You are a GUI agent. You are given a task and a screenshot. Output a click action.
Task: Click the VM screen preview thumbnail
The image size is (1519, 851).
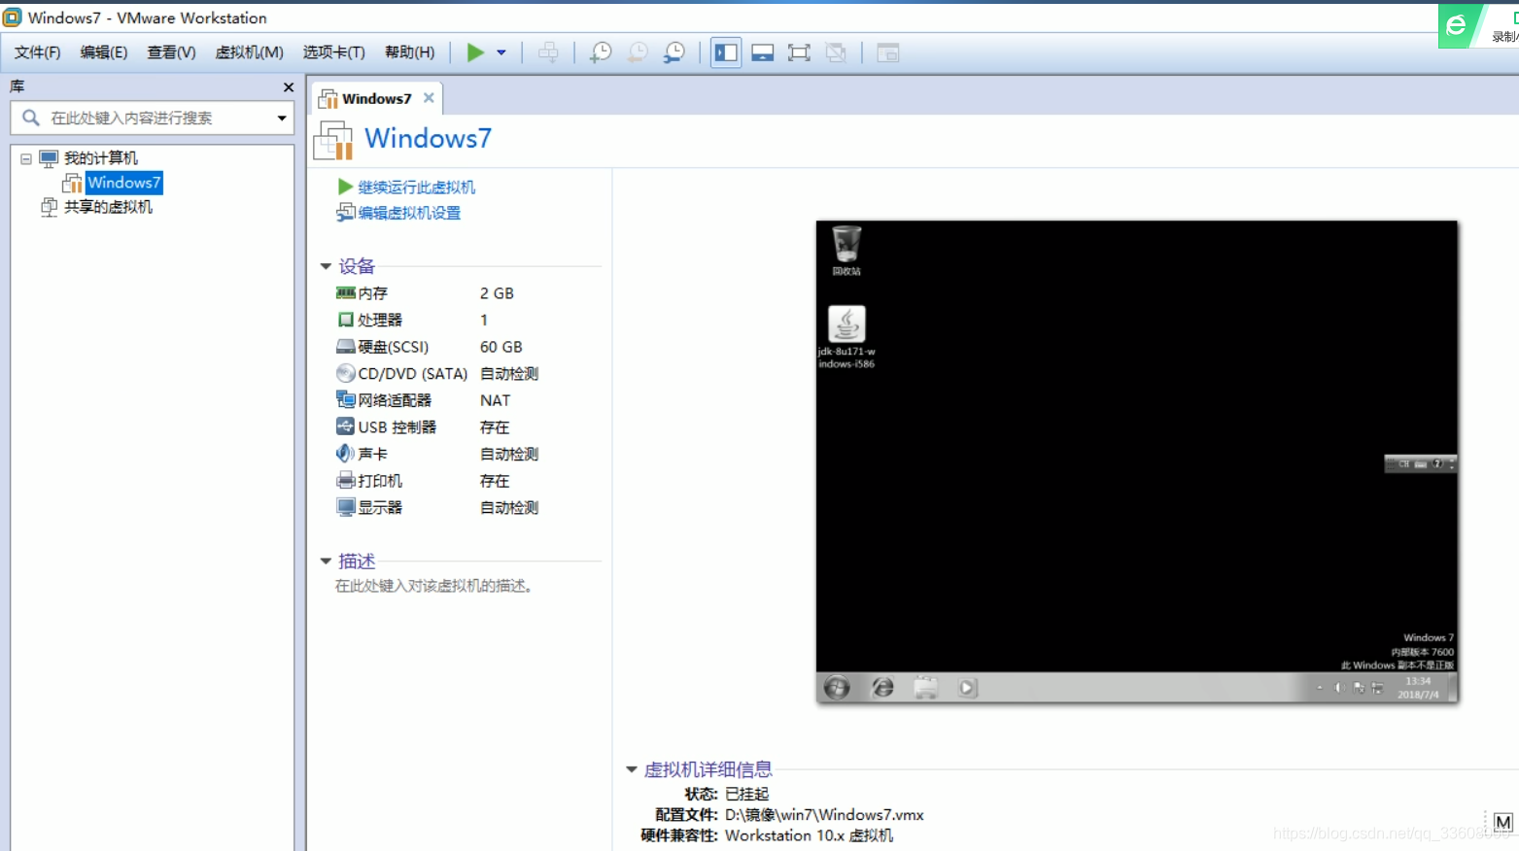point(1137,461)
